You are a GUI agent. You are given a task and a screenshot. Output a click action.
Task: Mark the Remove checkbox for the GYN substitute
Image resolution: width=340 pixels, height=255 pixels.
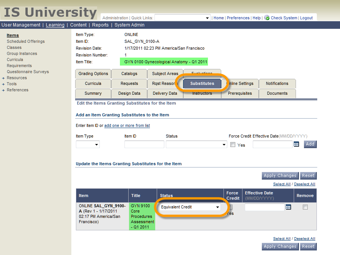305,207
